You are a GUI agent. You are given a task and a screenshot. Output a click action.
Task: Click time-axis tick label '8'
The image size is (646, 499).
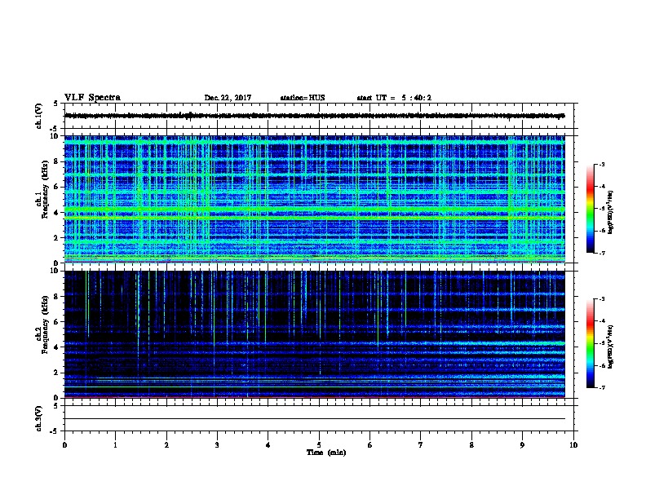pyautogui.click(x=471, y=444)
